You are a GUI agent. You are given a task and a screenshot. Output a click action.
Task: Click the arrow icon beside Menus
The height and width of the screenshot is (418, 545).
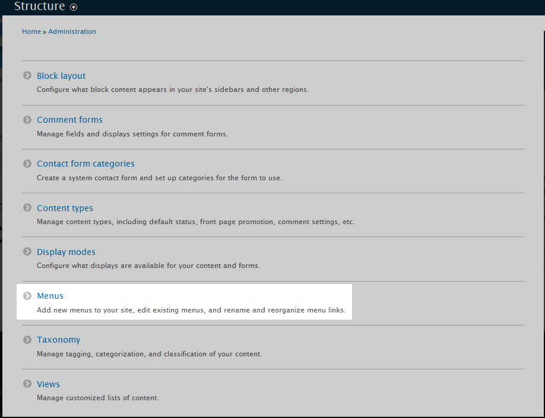click(27, 296)
